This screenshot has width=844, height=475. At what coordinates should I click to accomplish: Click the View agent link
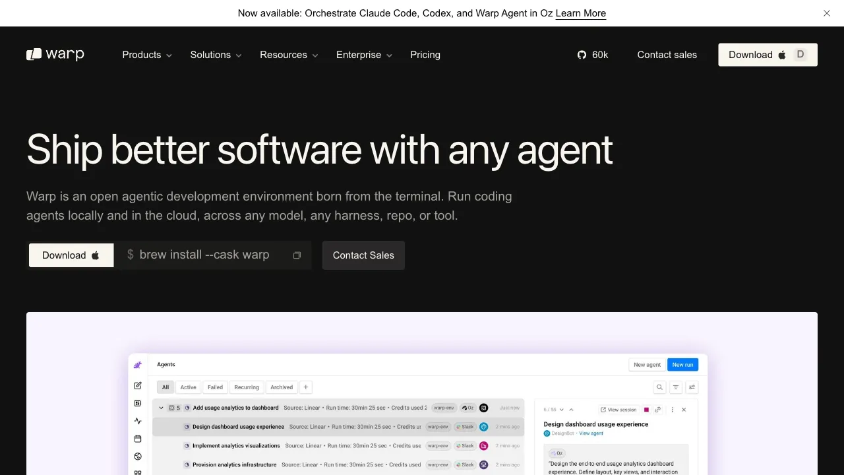coord(591,433)
